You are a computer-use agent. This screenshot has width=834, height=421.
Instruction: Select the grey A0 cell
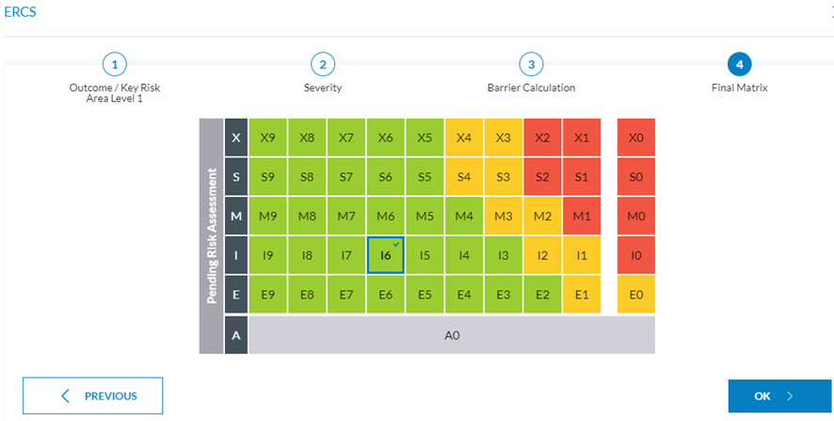tap(452, 334)
